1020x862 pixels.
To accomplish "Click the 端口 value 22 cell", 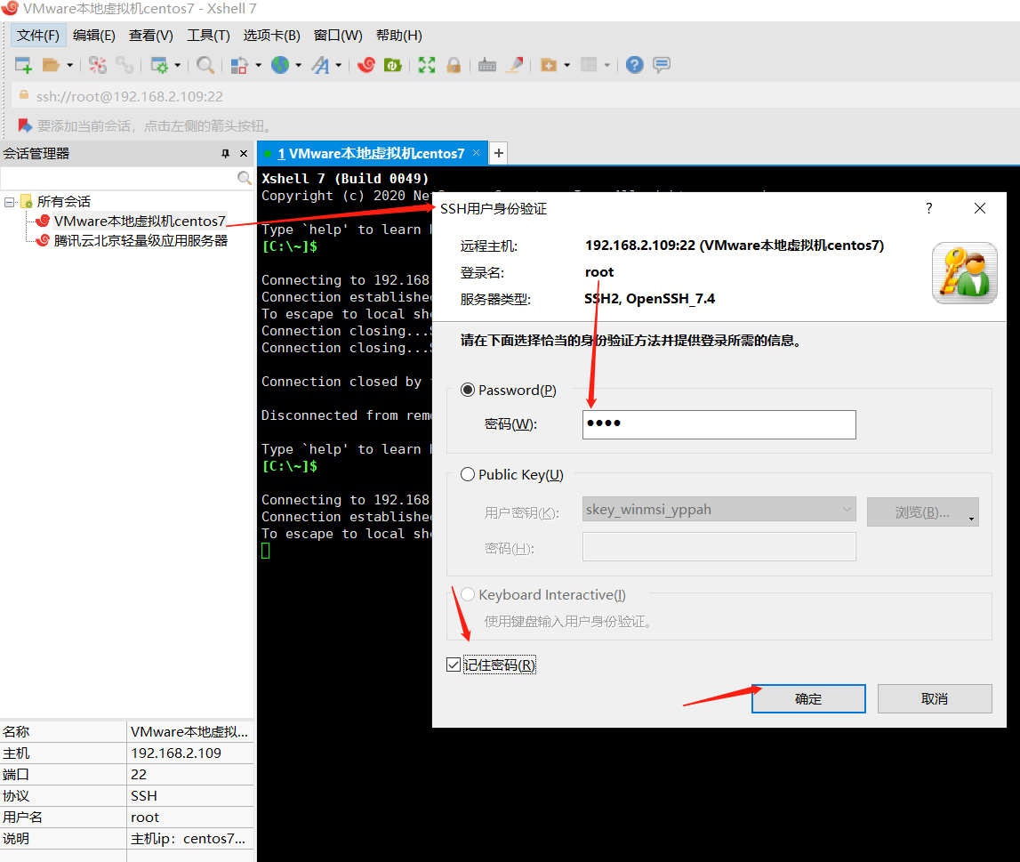I will tap(190, 774).
